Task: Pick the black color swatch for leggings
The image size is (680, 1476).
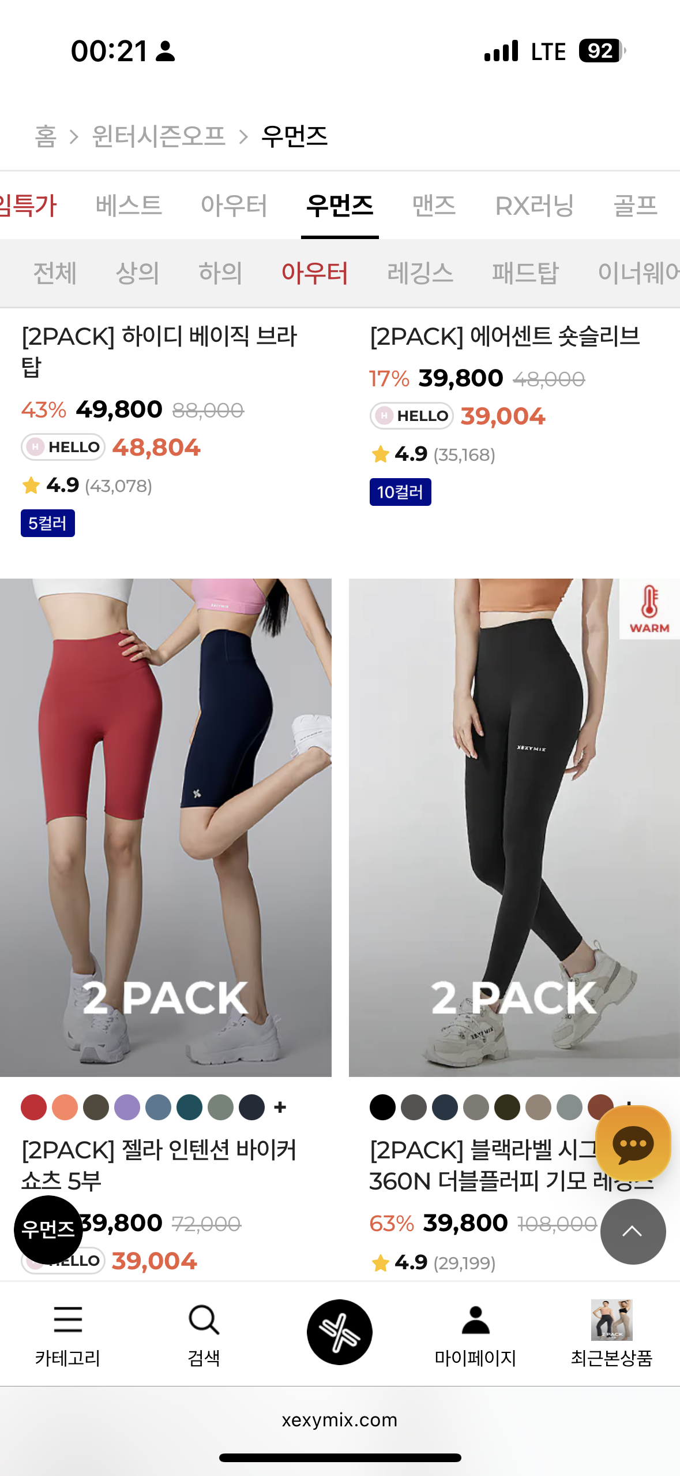Action: 382,1107
